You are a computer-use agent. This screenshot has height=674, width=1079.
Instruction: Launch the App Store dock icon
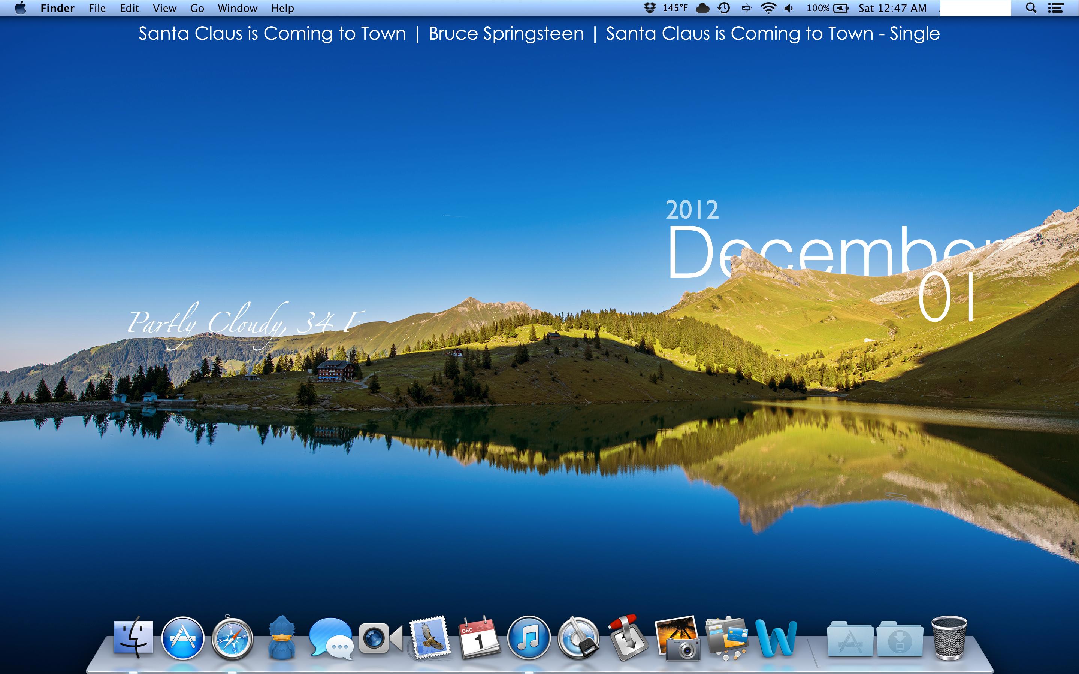182,638
